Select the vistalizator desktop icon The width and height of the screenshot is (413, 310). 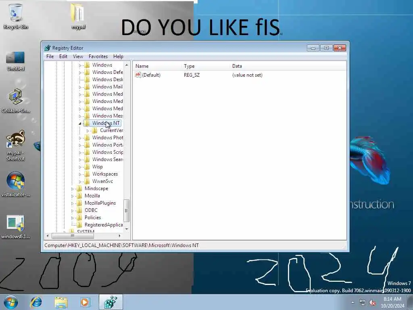[16, 184]
